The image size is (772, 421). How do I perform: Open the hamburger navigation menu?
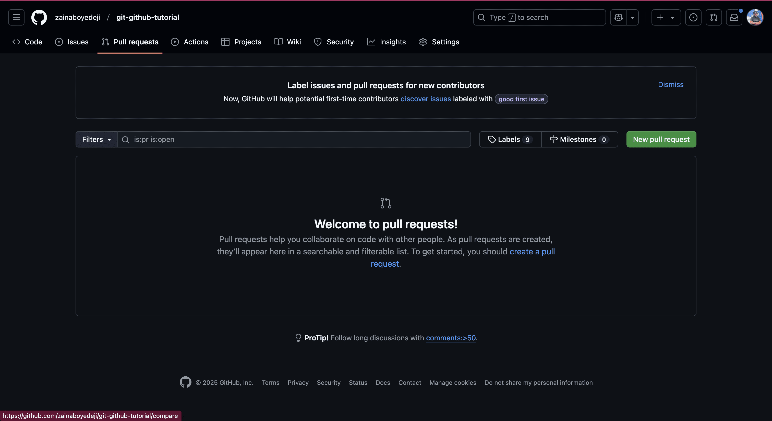click(16, 17)
